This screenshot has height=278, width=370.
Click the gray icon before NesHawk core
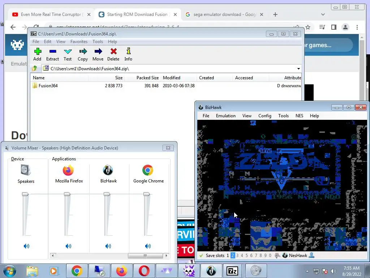tap(277, 256)
